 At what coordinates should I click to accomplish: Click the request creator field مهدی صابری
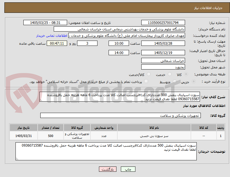(x=127, y=36)
